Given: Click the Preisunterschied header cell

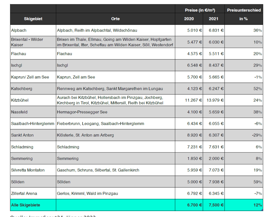Looking at the screenshot, I should [244, 10].
